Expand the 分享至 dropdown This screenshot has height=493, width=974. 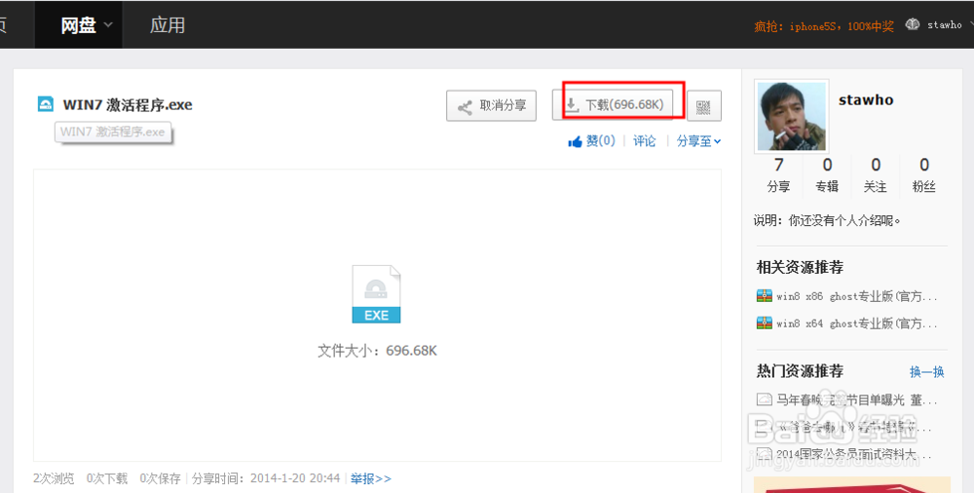[x=698, y=141]
